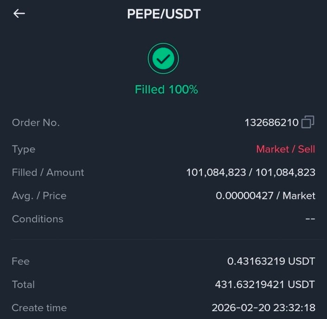
Task: Select order number 132686210
Action: (271, 123)
